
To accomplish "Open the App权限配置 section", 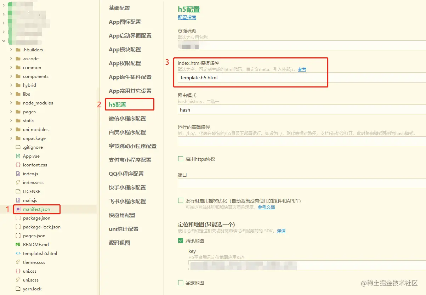I will pos(125,63).
